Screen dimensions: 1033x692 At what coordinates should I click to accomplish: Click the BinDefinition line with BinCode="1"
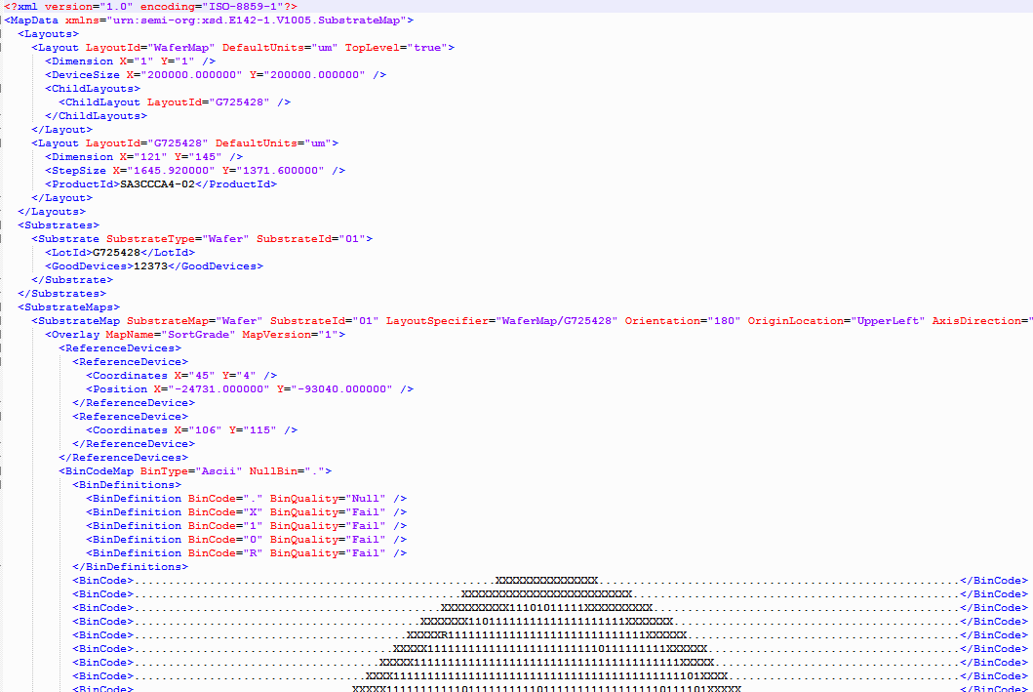246,526
